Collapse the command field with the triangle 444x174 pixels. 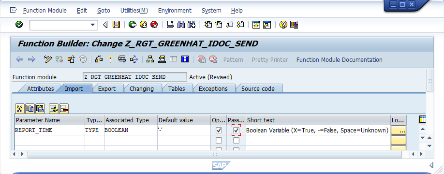click(105, 25)
